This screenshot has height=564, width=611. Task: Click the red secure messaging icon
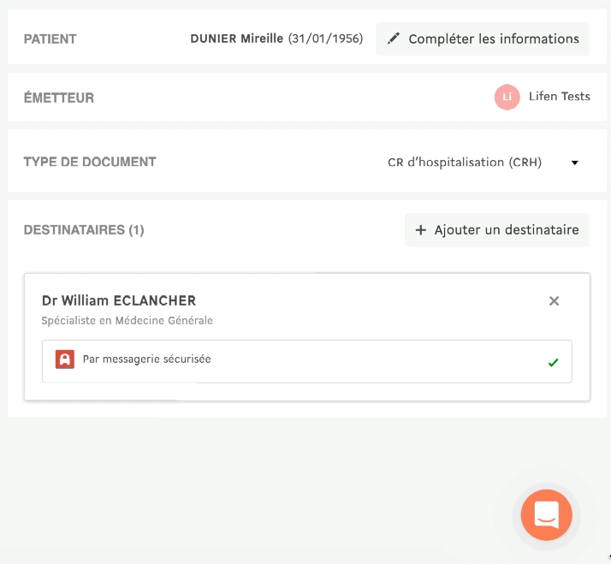[65, 359]
